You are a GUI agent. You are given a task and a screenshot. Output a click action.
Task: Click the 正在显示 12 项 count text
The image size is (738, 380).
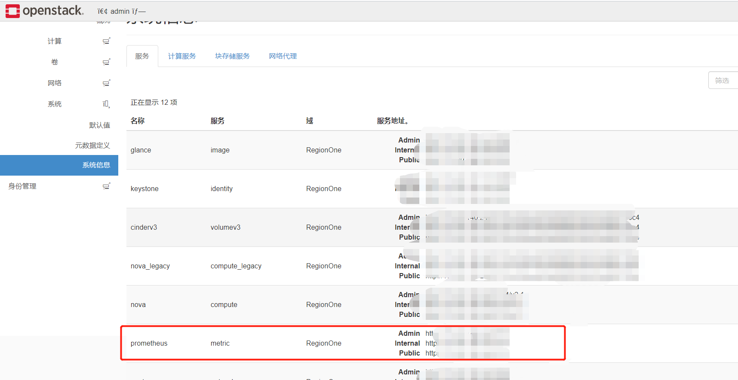click(154, 103)
